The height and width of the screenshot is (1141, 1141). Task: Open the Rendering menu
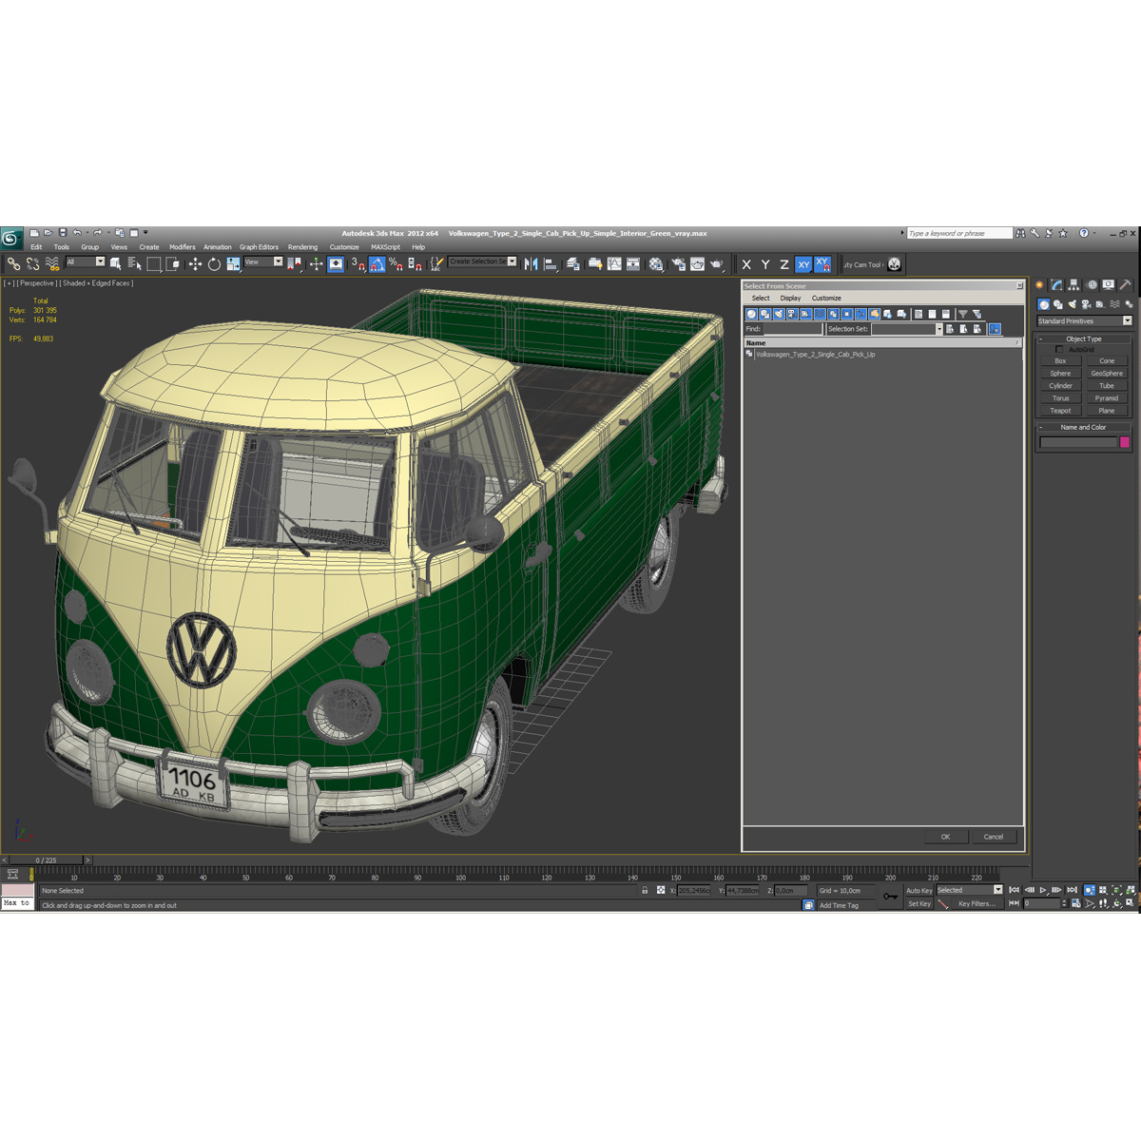302,247
